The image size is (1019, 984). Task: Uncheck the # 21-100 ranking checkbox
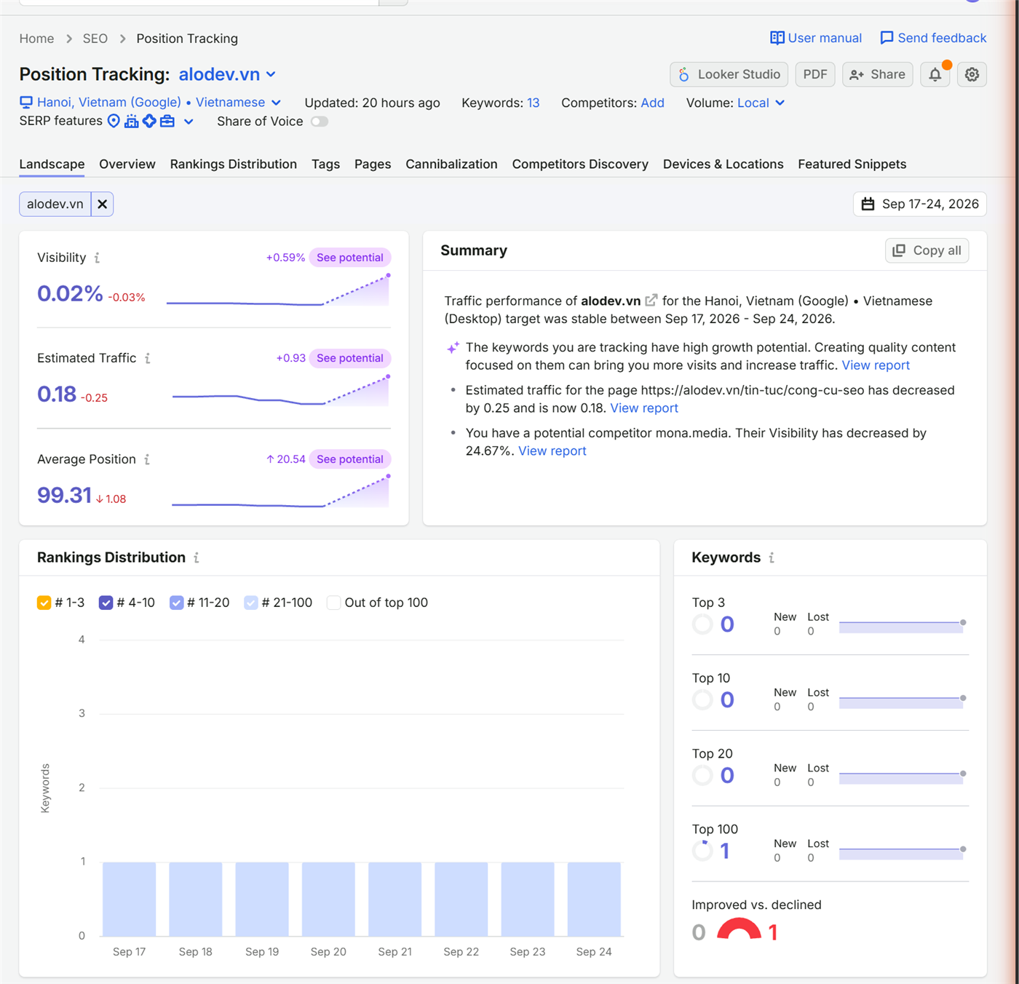[x=251, y=603]
